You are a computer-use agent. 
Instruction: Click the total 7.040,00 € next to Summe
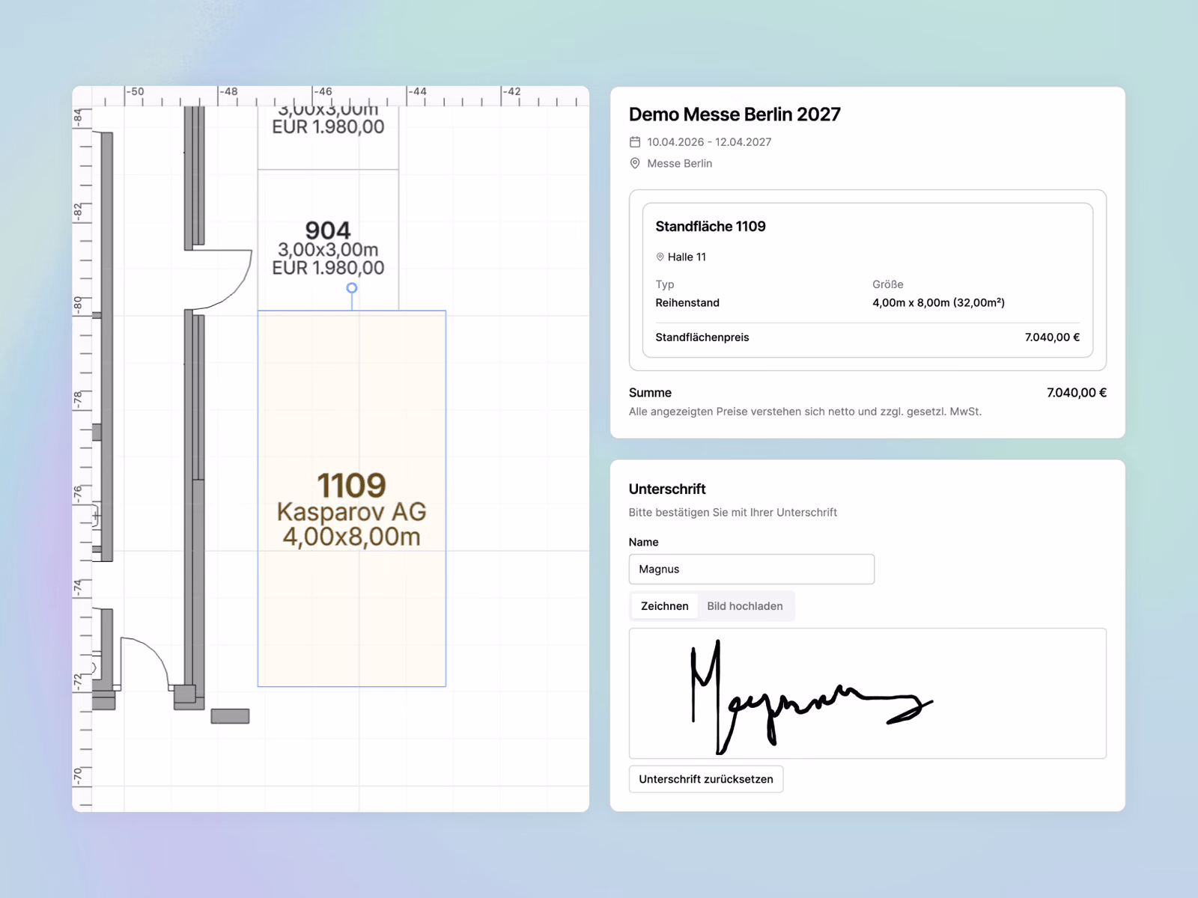[x=1076, y=393]
